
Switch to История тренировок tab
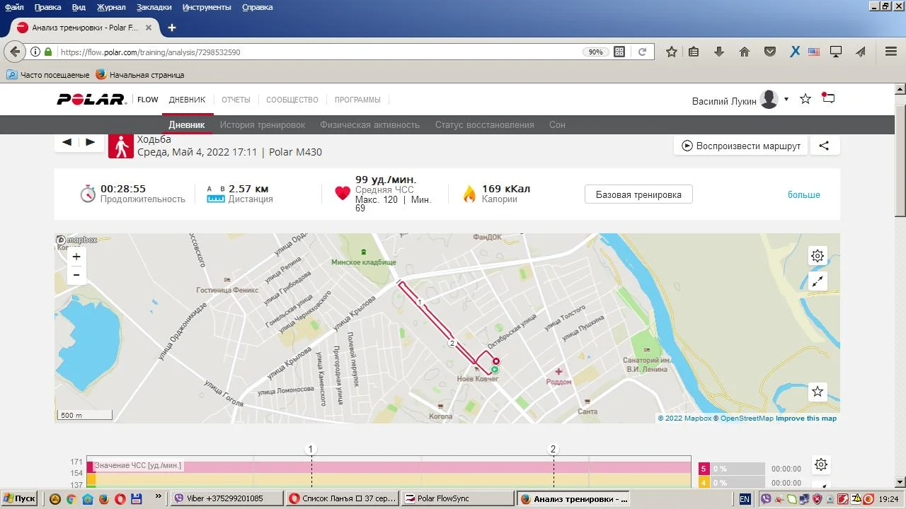point(262,124)
